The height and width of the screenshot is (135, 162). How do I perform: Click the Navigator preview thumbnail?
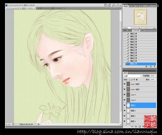pyautogui.click(x=140, y=17)
